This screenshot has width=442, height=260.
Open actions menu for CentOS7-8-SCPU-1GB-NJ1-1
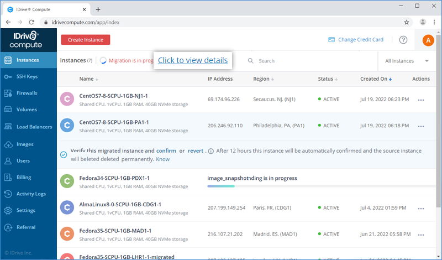coord(421,100)
